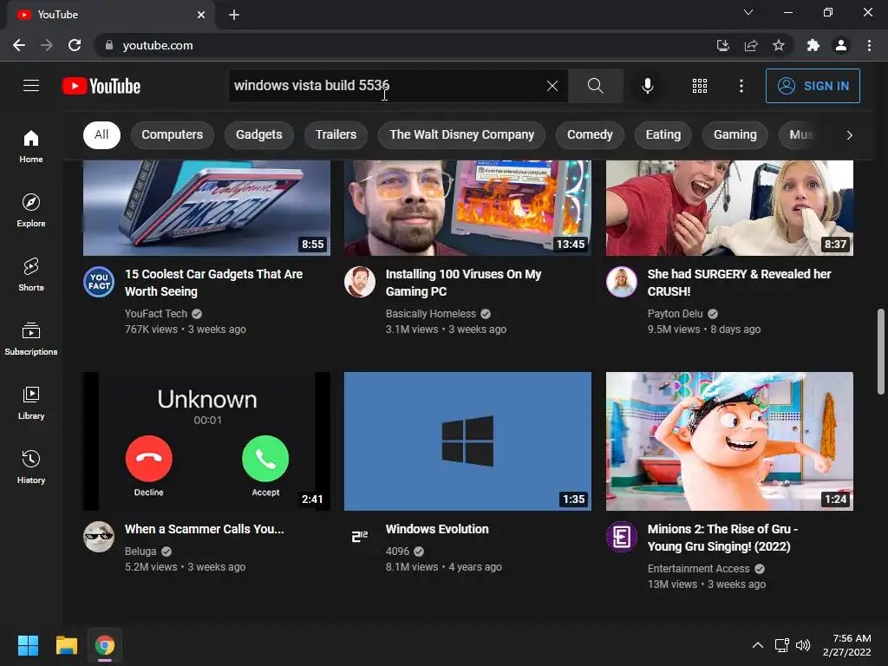Screen dimensions: 888x666
Task: Close the YouTube tab
Action: point(201,15)
